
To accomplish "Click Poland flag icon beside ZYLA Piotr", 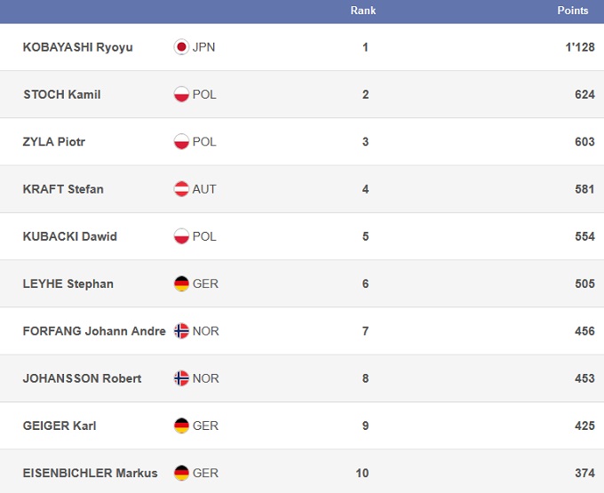I will 181,142.
